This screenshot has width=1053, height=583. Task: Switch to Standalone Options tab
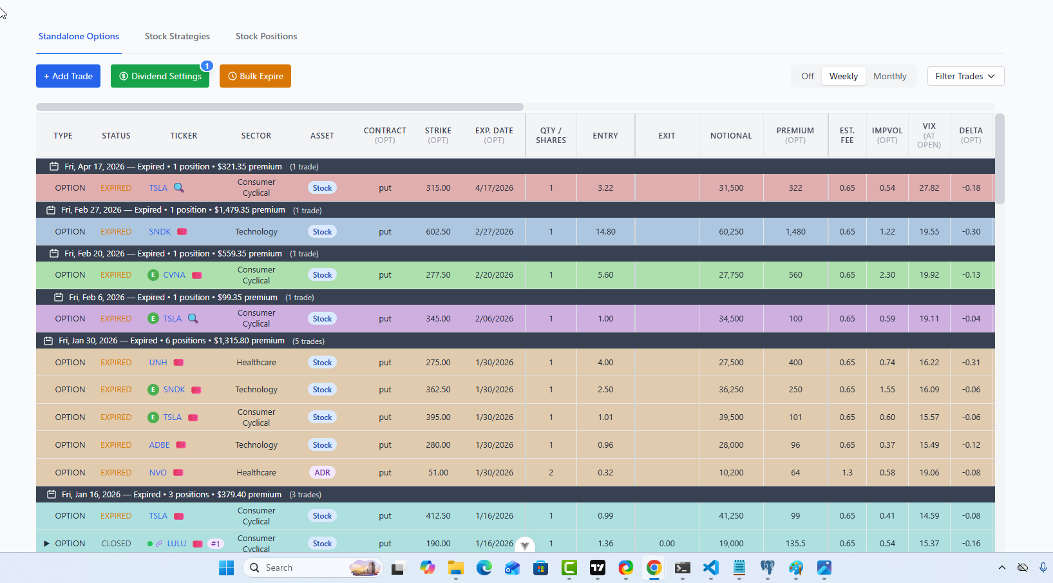(79, 36)
